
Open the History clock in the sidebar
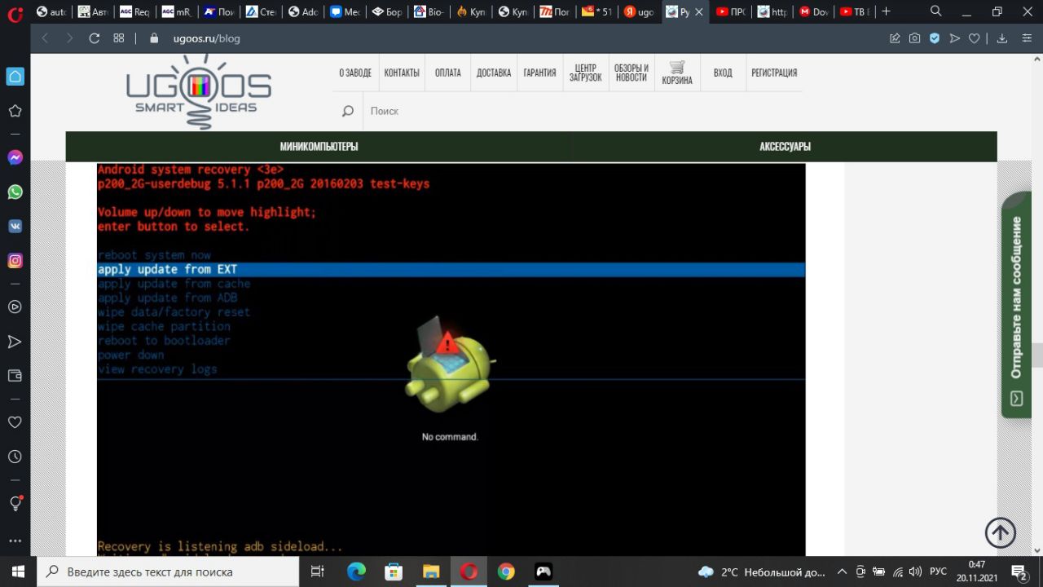tap(15, 457)
